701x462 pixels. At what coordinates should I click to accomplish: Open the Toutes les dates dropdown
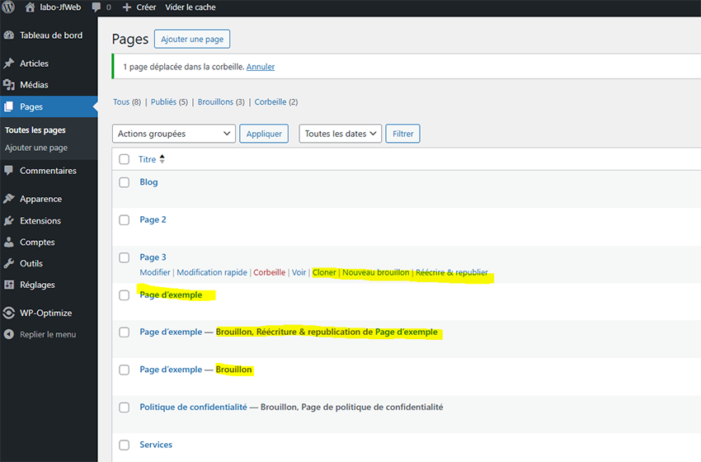click(x=341, y=134)
